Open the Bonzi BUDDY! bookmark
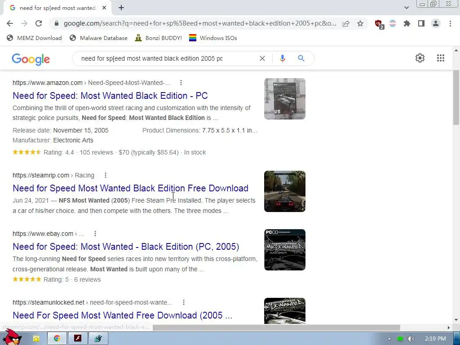Screen dimensions: 460x345 (159, 38)
